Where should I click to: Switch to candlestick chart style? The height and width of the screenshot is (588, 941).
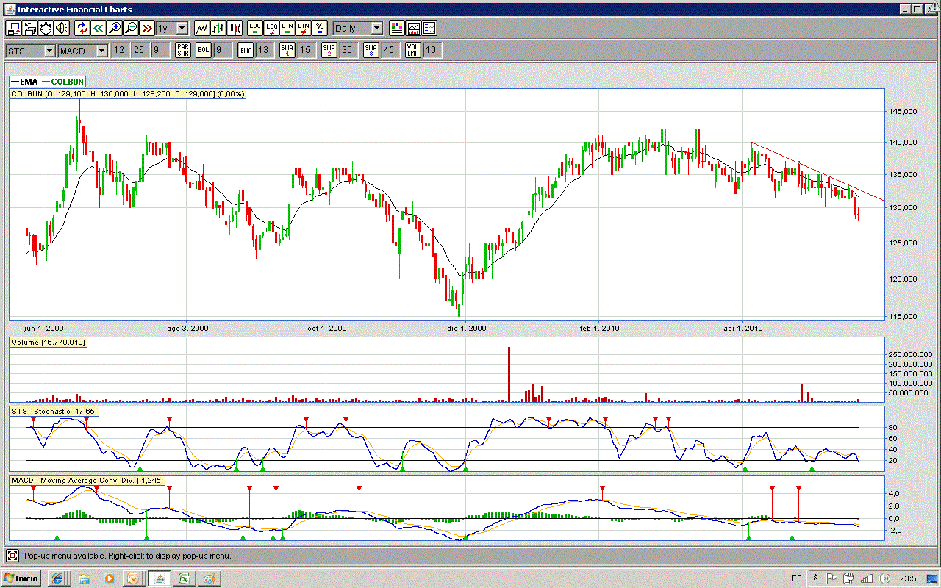coord(235,28)
